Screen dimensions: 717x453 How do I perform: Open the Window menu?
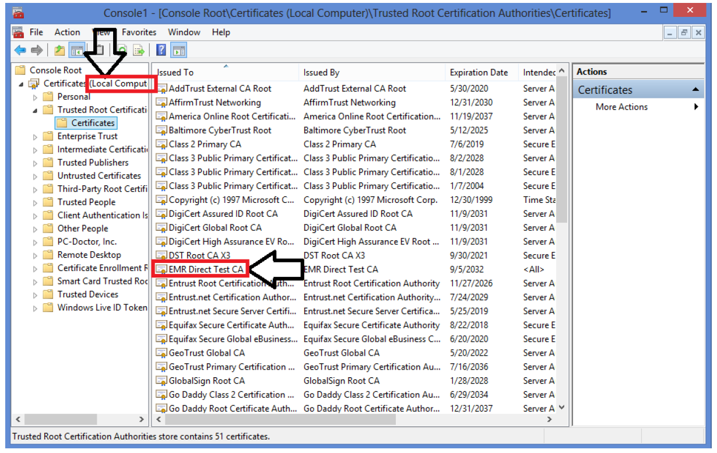(x=184, y=32)
